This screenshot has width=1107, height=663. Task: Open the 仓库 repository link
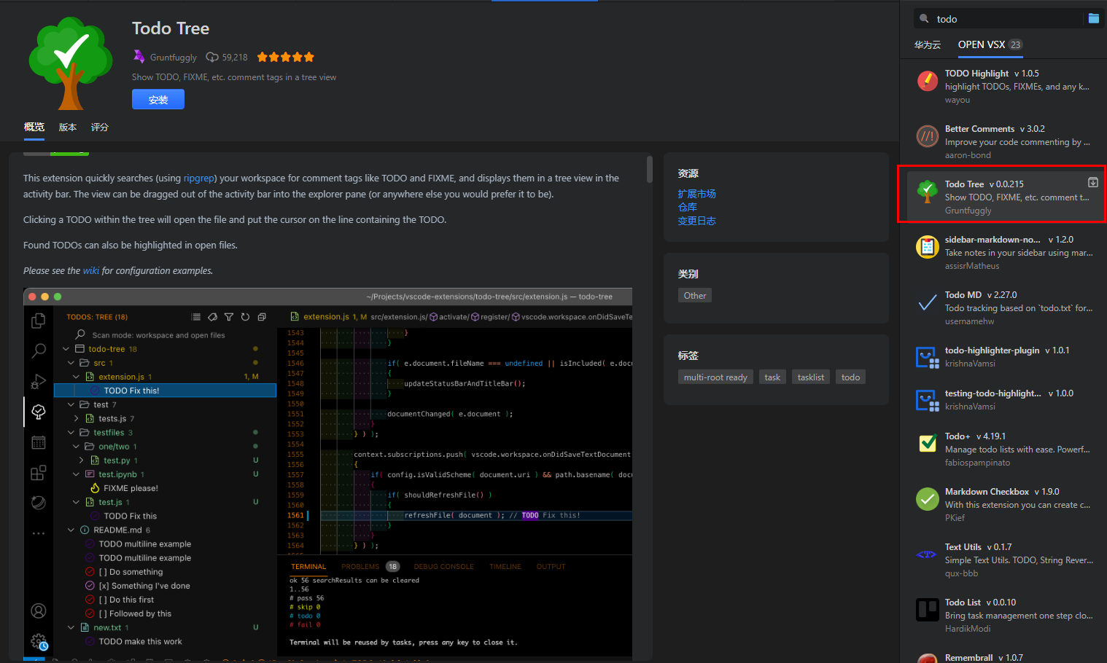[x=687, y=207]
